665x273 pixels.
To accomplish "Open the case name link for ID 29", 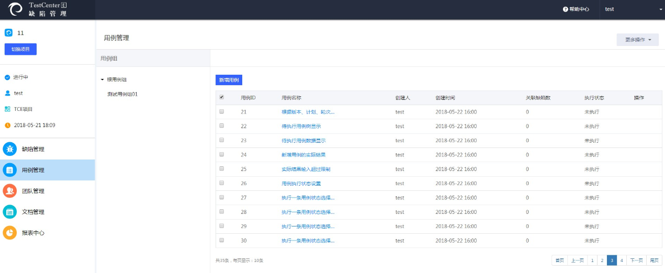I will pos(308,226).
